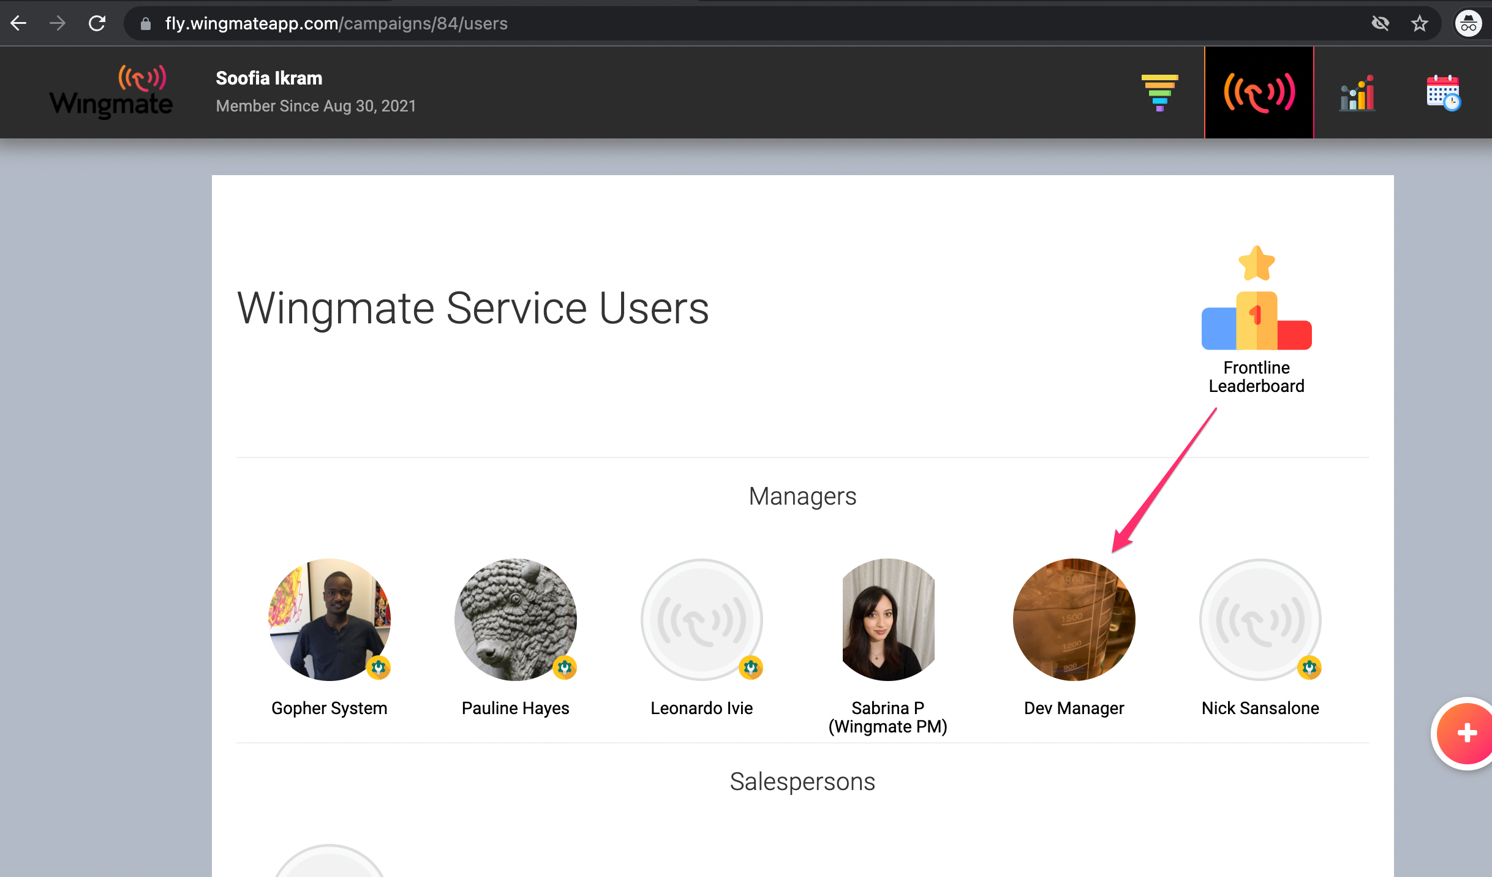The width and height of the screenshot is (1492, 877).
Task: Click the Salespersons section heading
Action: tap(802, 781)
